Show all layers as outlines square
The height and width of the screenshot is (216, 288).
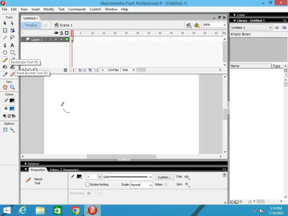[67, 33]
